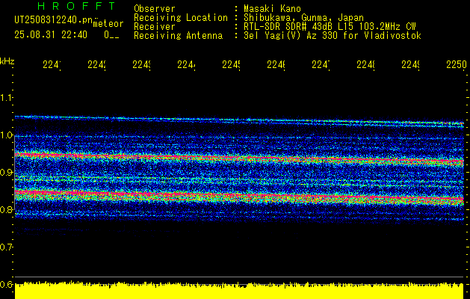470x299 pixels.
Task: Click the 0.7 frequency axis label
Action: [6, 247]
